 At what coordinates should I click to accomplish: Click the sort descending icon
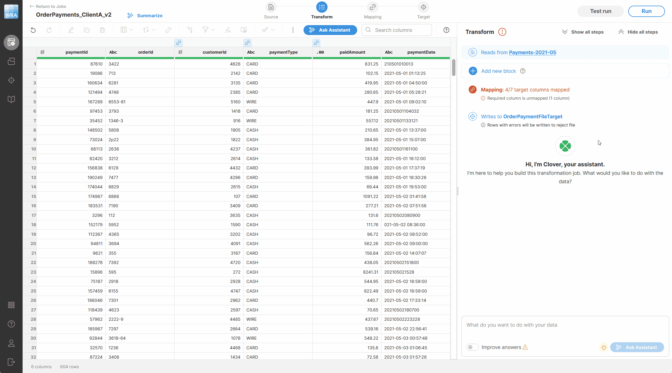[190, 30]
